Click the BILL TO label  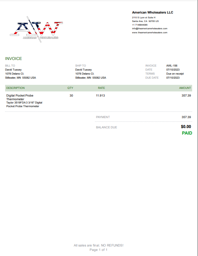pos(10,65)
